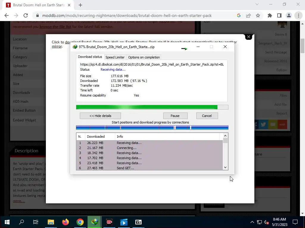Click the blue connections progress bar
Viewport: 305px width, 228px height.
152,127
